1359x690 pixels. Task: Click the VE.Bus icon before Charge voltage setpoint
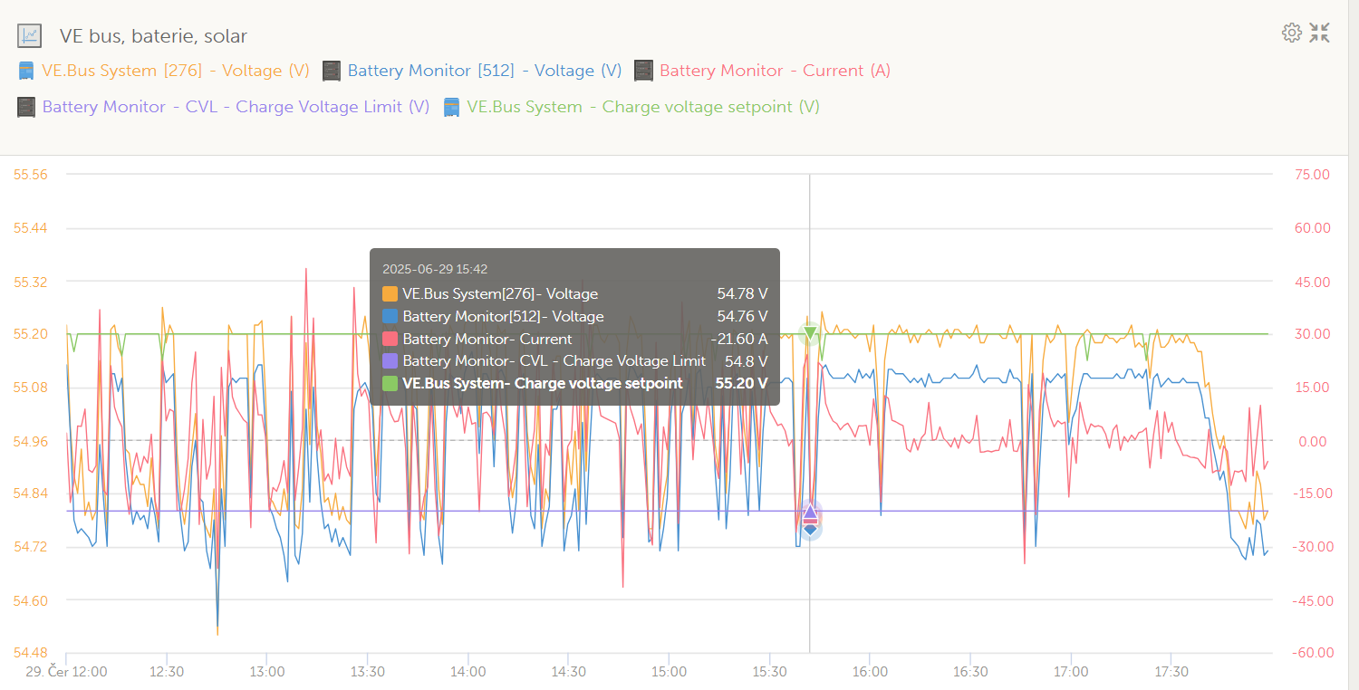(x=451, y=107)
